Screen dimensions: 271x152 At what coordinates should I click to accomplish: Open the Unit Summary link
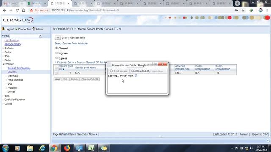click(x=12, y=41)
